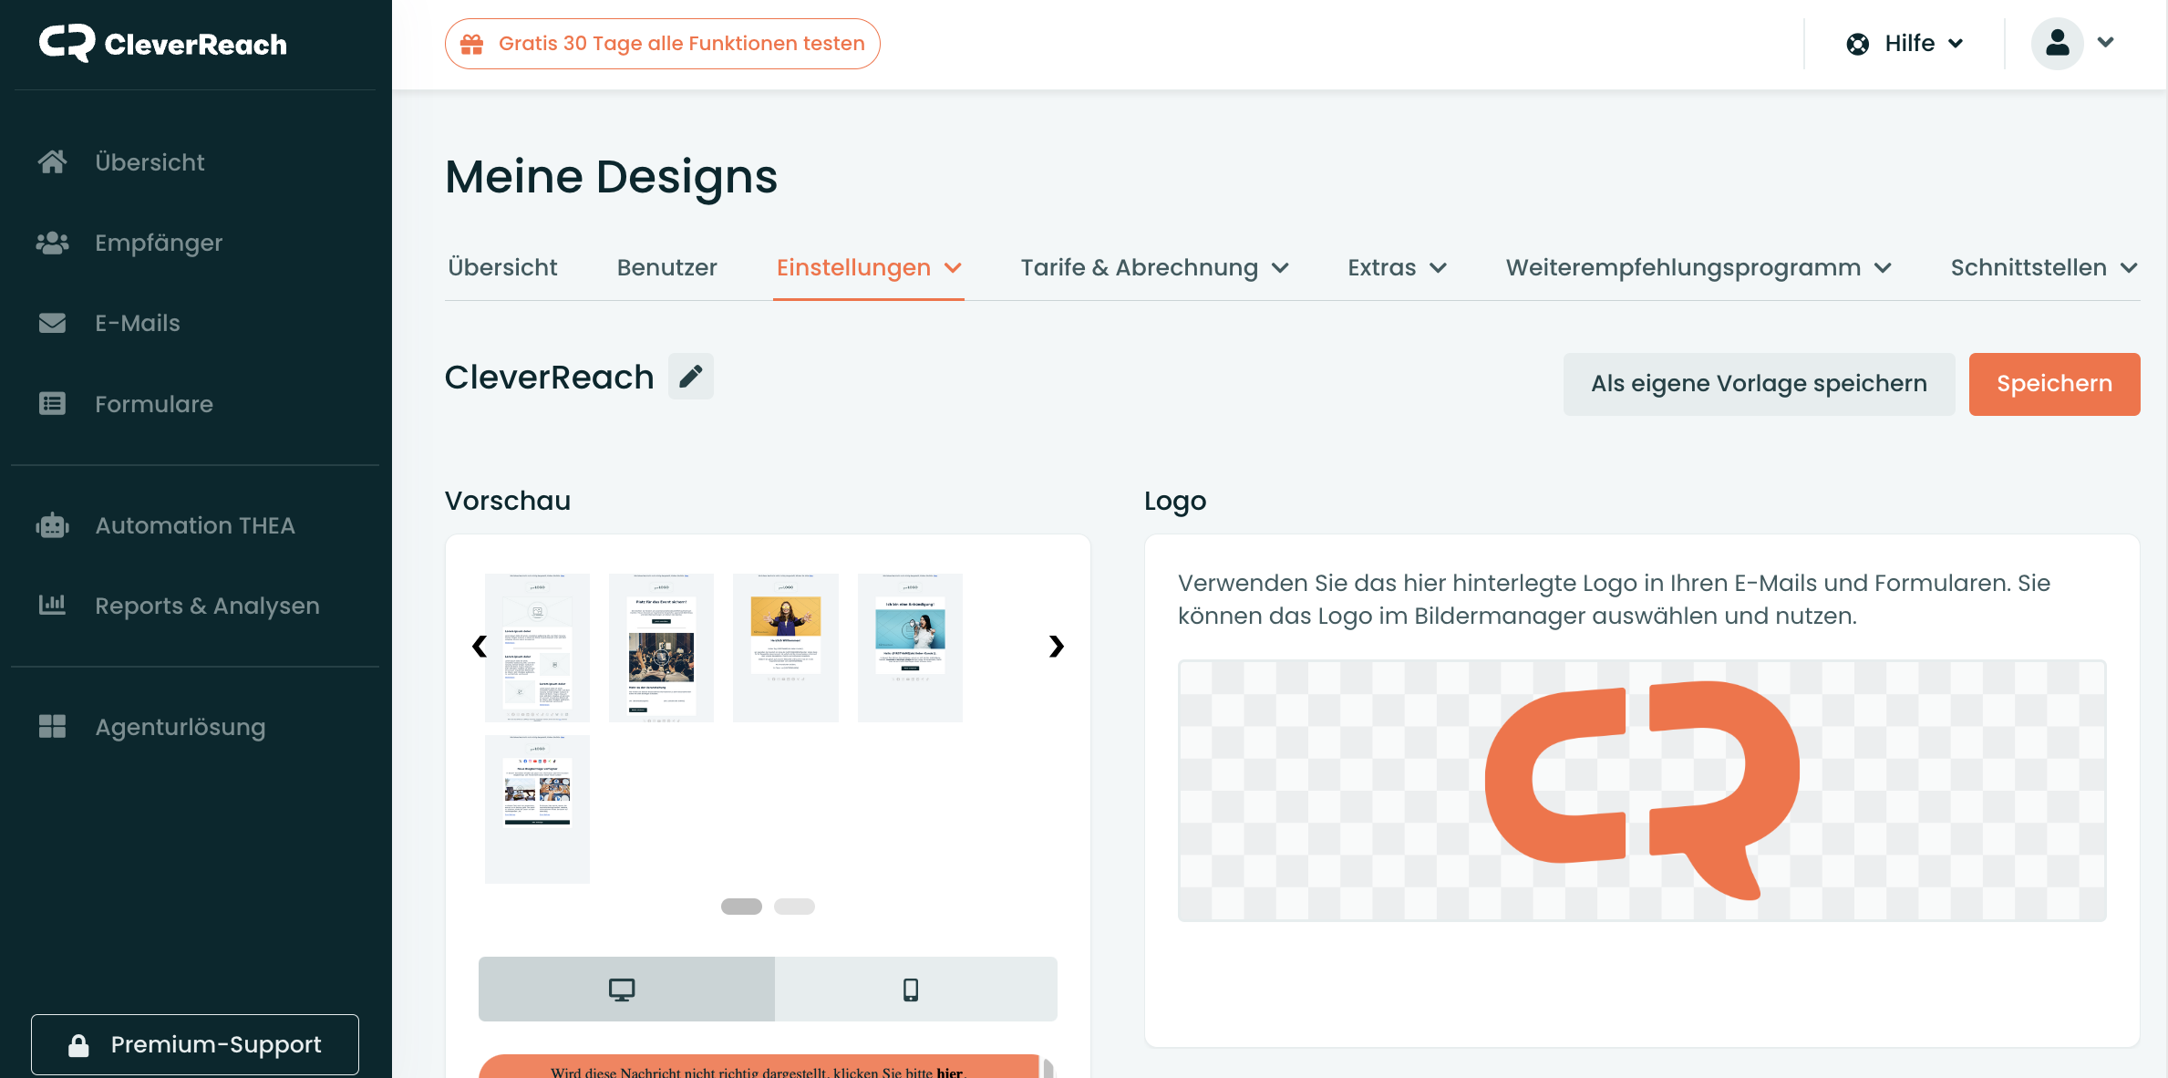Screen dimensions: 2168x1078
Task: Select the wireframe template thumbnail
Action: [x=537, y=648]
